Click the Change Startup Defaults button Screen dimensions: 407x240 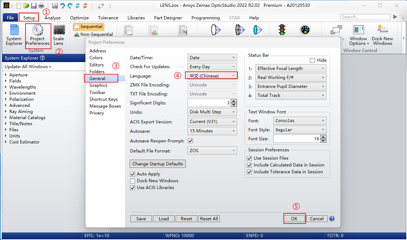pos(158,164)
